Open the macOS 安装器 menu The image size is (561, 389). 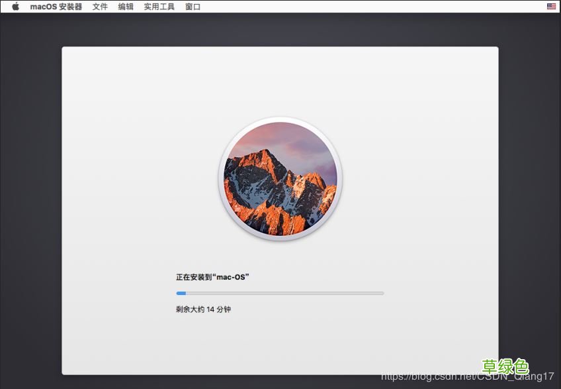(56, 7)
